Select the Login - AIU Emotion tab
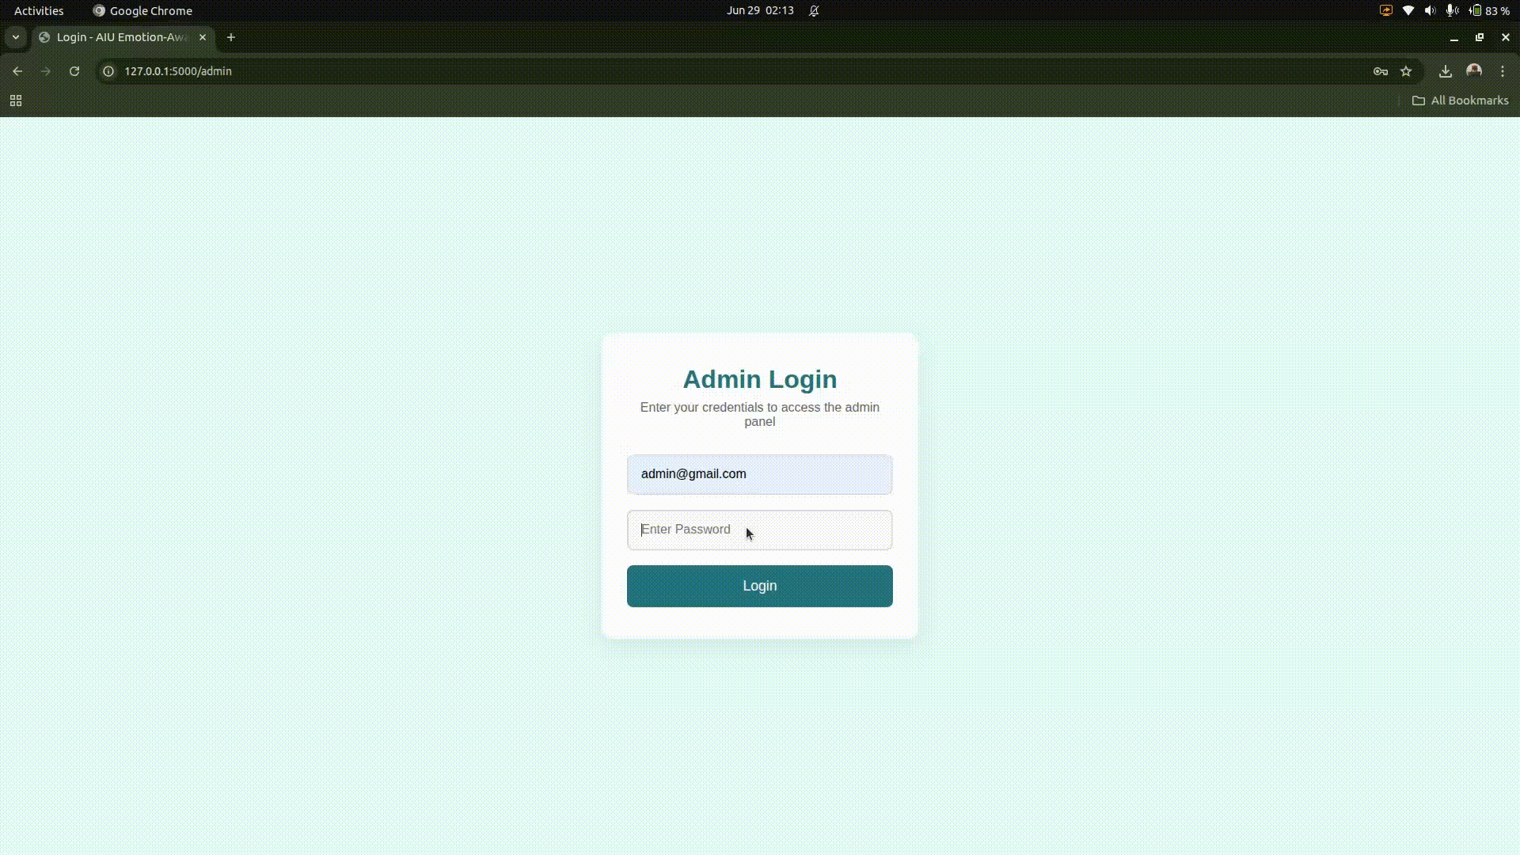 pos(119,37)
